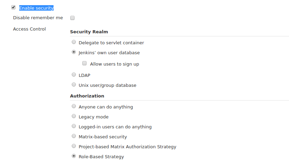
Task: Choose the Jenkins' own user database radio
Action: coord(74,52)
